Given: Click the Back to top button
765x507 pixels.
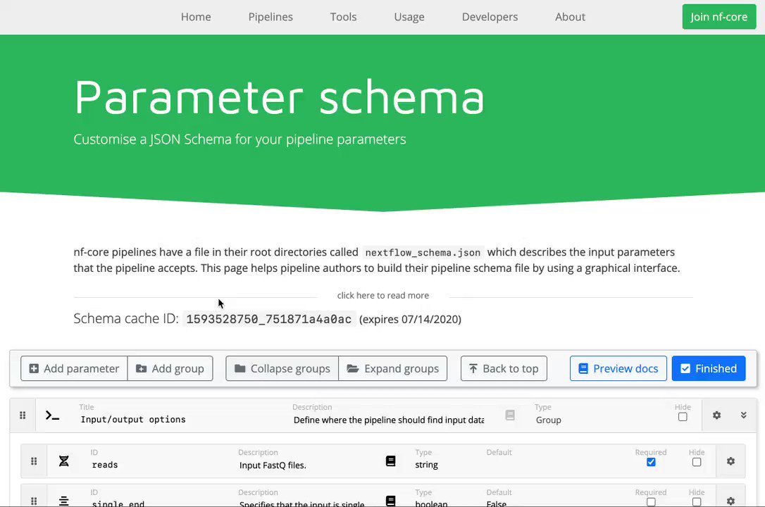Looking at the screenshot, I should (504, 368).
